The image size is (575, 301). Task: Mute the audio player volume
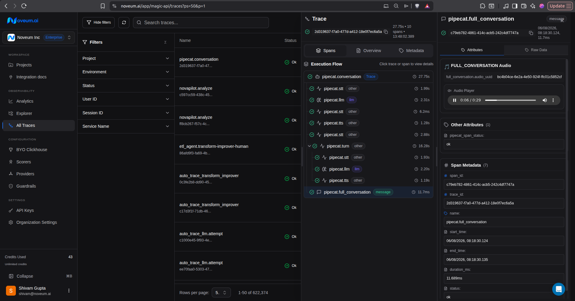(544, 100)
